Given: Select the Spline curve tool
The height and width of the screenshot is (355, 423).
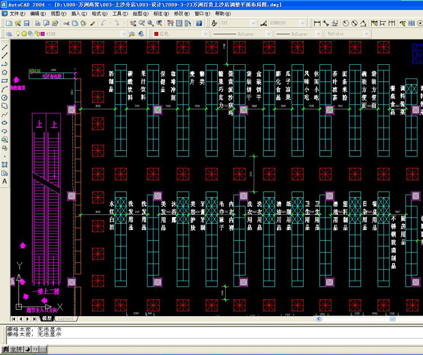Looking at the screenshot, I should tap(5, 114).
